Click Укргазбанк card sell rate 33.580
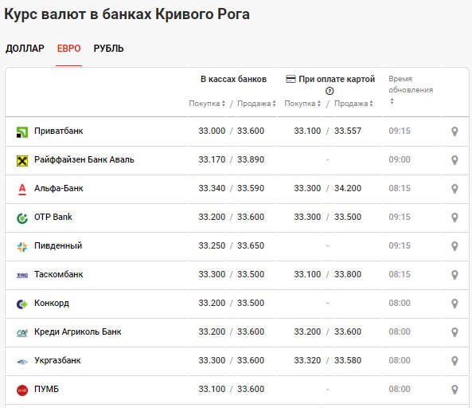This screenshot has width=472, height=408. tap(348, 360)
